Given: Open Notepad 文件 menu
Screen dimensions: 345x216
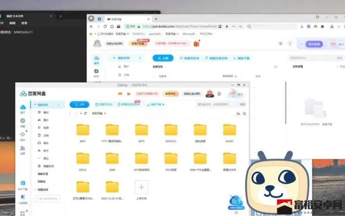Looking at the screenshot, I should pyautogui.click(x=1, y=23).
